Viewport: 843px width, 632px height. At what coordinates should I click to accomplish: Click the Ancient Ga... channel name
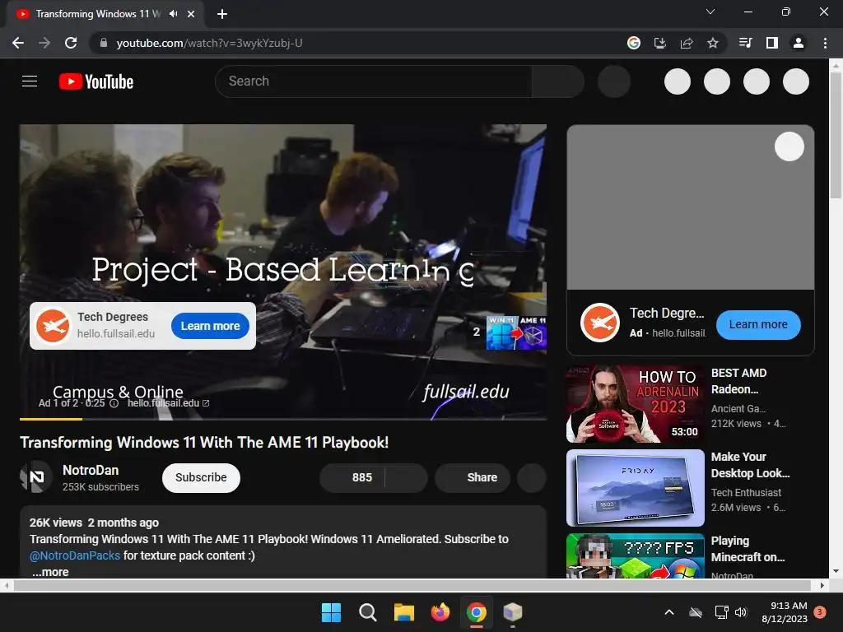[738, 409]
